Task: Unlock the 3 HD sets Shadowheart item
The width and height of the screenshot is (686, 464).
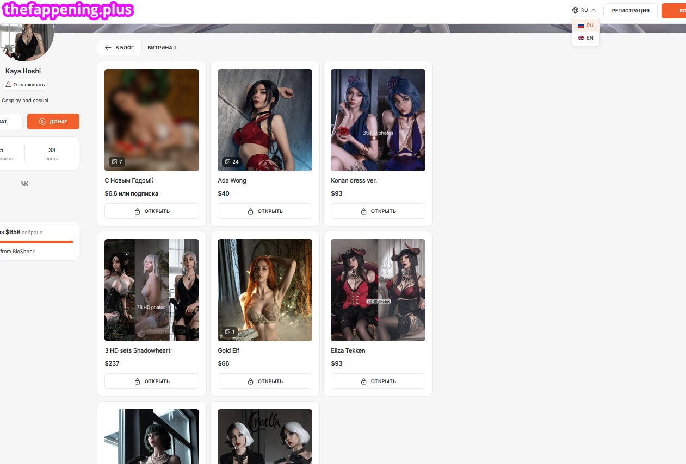Action: pos(152,381)
